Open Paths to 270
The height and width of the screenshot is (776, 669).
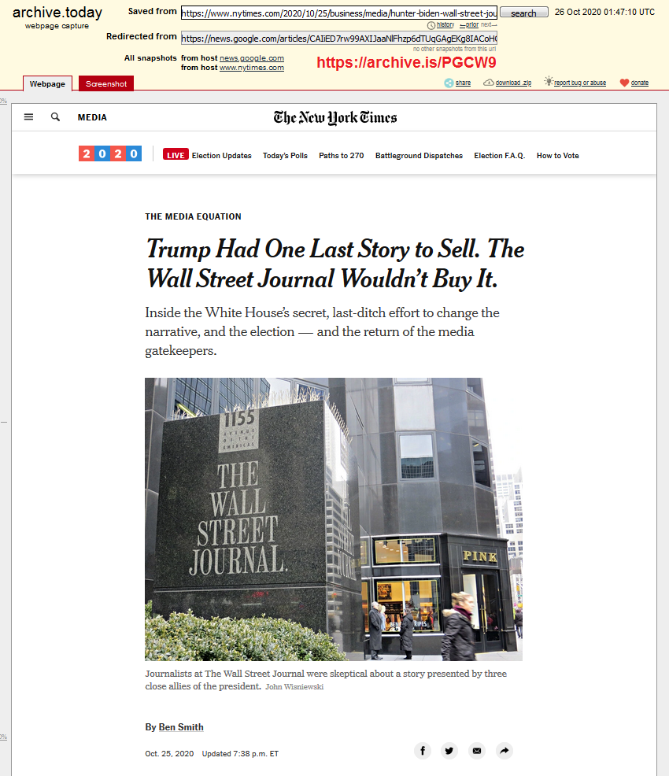(x=342, y=155)
